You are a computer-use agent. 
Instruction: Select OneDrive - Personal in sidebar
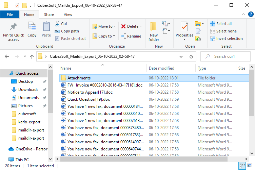click(x=28, y=149)
